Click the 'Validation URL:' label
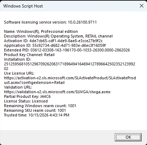This screenshot has width=147, height=145. [18, 87]
